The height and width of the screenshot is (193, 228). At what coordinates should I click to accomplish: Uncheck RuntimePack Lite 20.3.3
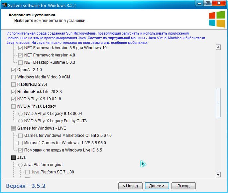coord(13,92)
